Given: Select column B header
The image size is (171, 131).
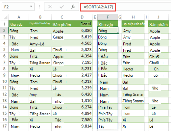Looking at the screenshot, I should [x=40, y=17].
